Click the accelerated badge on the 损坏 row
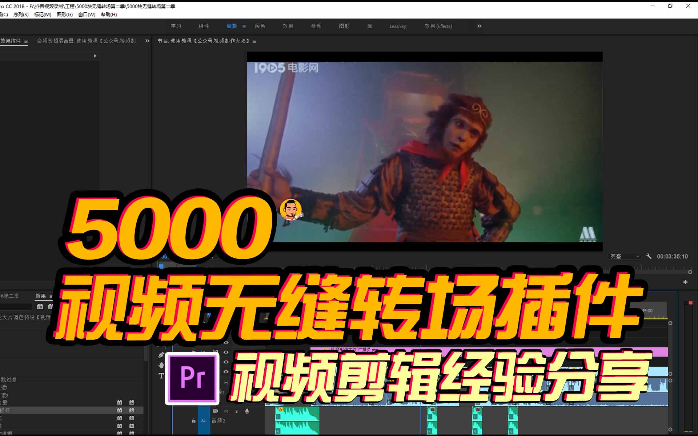Image resolution: width=698 pixels, height=436 pixels. (x=120, y=410)
